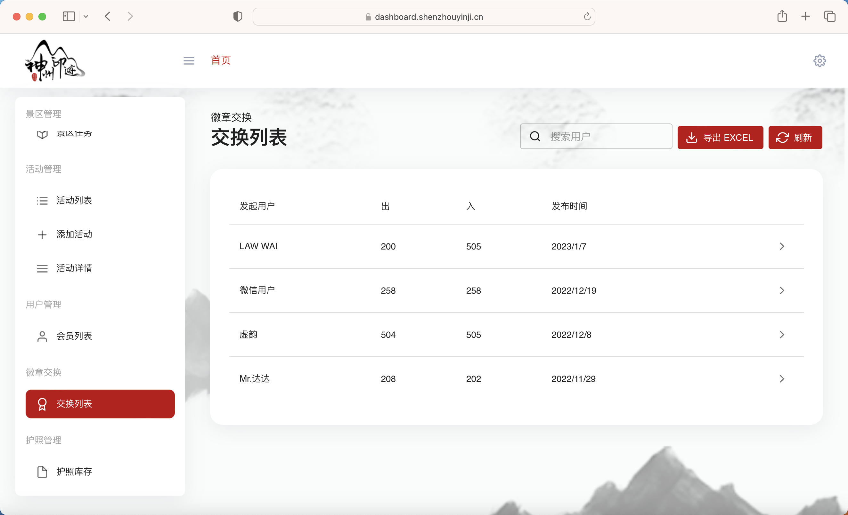This screenshot has height=515, width=848.
Task: Select 活动详情 in the sidebar menu
Action: pyautogui.click(x=74, y=268)
